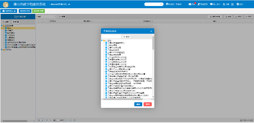Go to next page in the pager
This screenshot has height=123, width=254.
click(67, 120)
